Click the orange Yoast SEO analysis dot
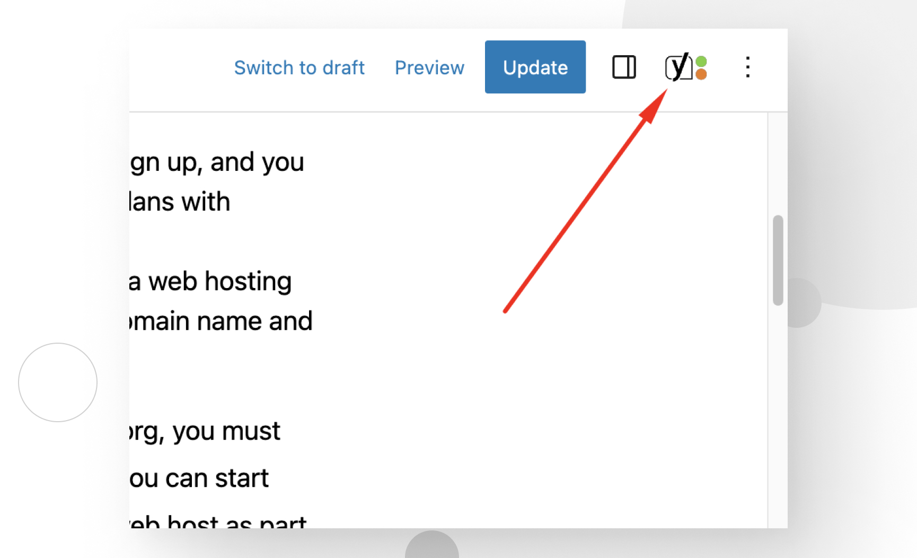Viewport: 917px width, 558px height. point(701,75)
